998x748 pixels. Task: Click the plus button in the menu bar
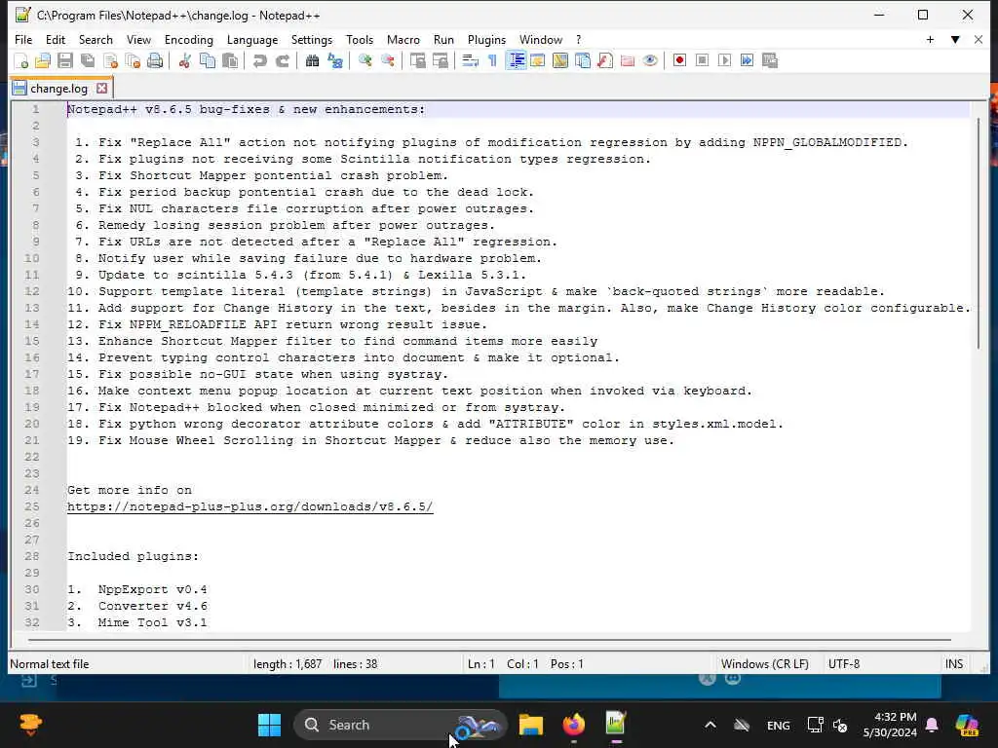(930, 39)
